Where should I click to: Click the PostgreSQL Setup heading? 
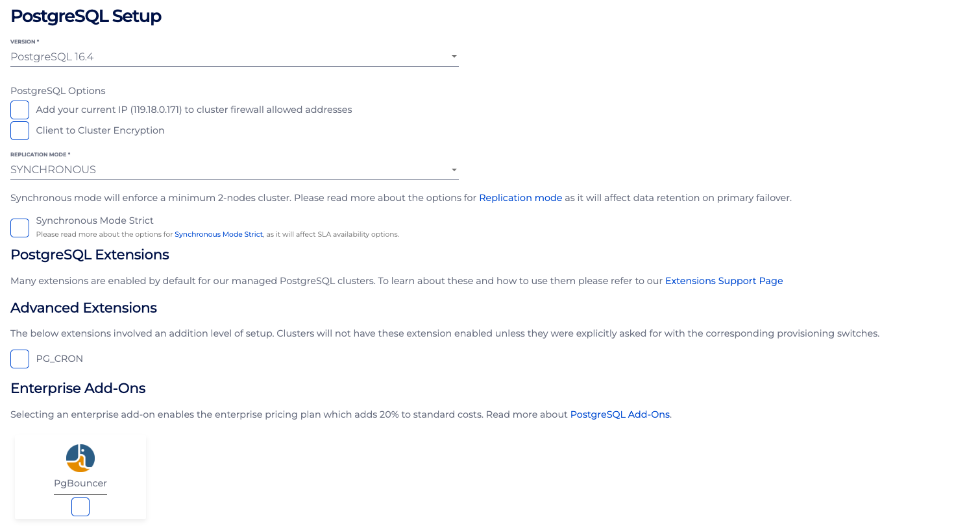86,16
